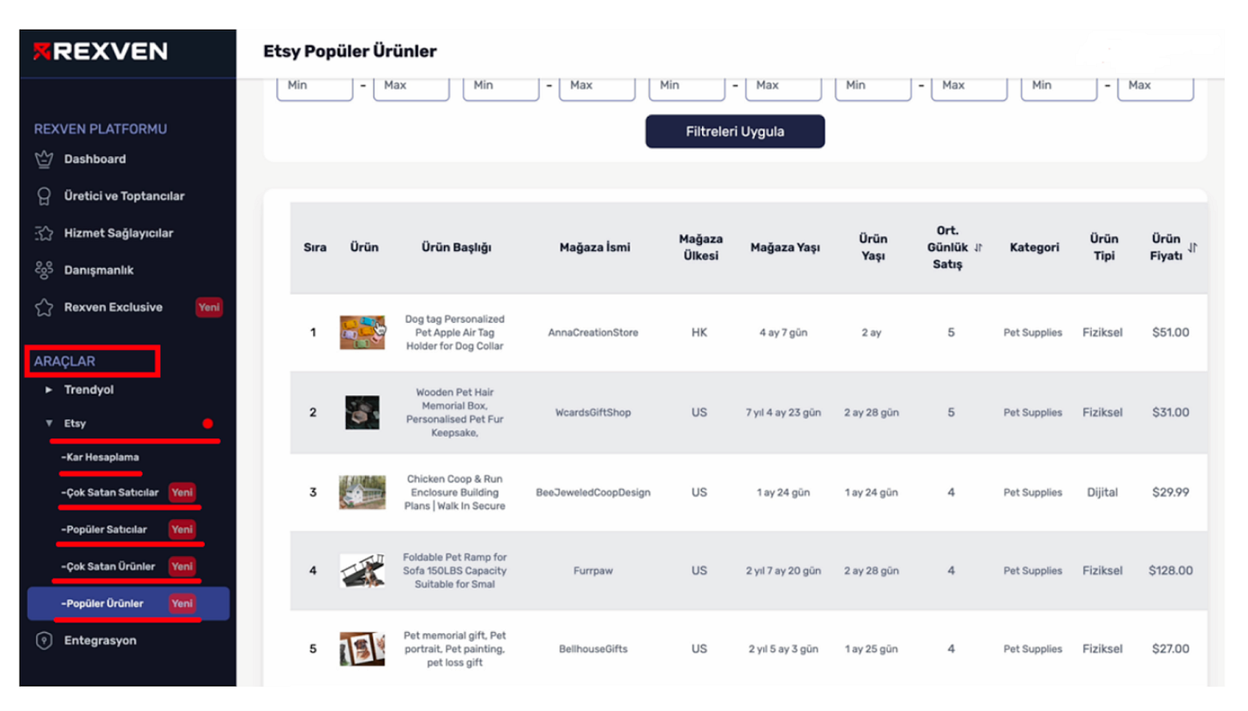The width and height of the screenshot is (1248, 711).
Task: Click the pet portrait product thumbnail
Action: point(362,649)
